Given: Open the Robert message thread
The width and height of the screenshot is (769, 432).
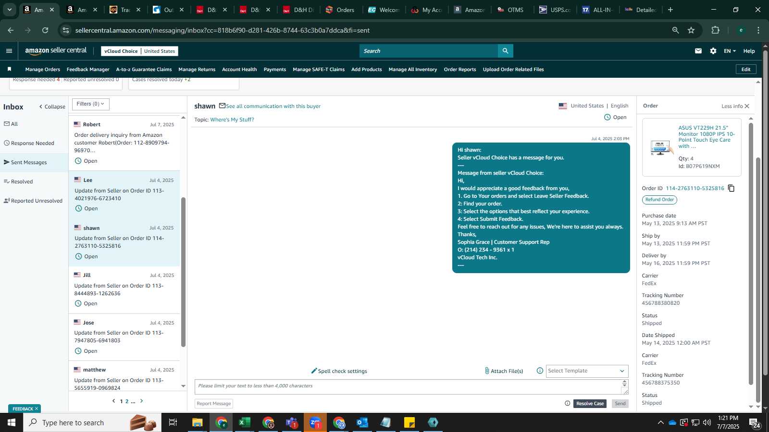Looking at the screenshot, I should point(124,143).
